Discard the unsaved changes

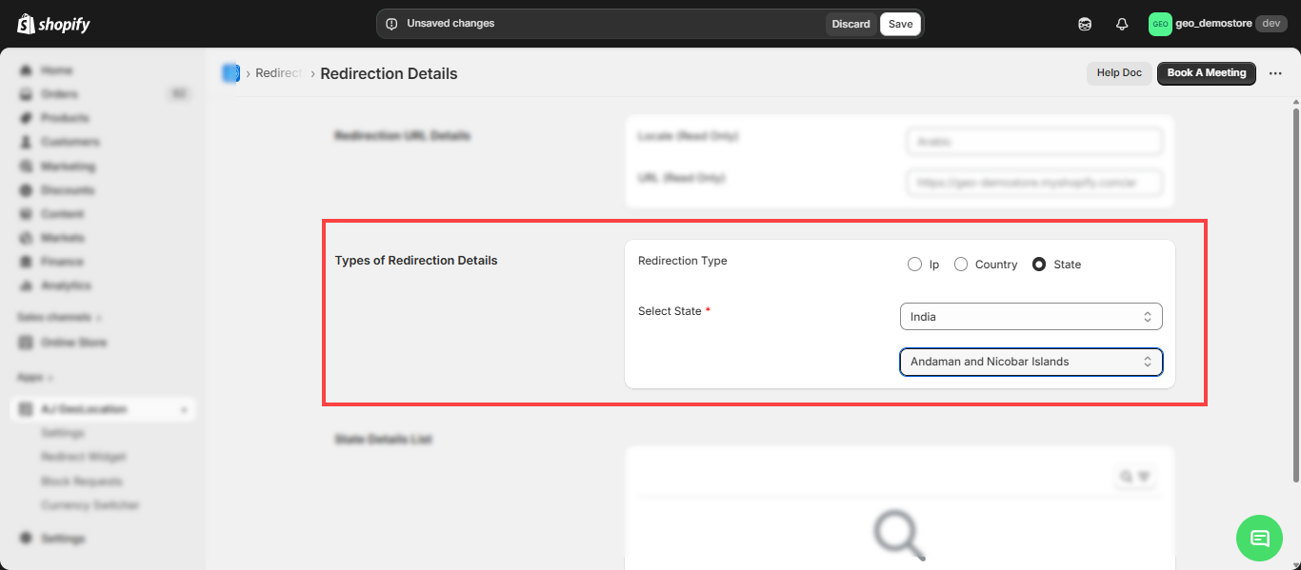[851, 24]
